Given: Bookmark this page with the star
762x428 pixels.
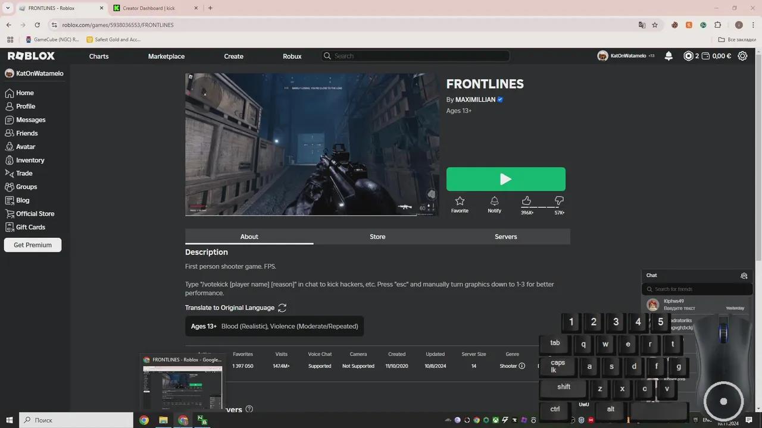Looking at the screenshot, I should [655, 25].
